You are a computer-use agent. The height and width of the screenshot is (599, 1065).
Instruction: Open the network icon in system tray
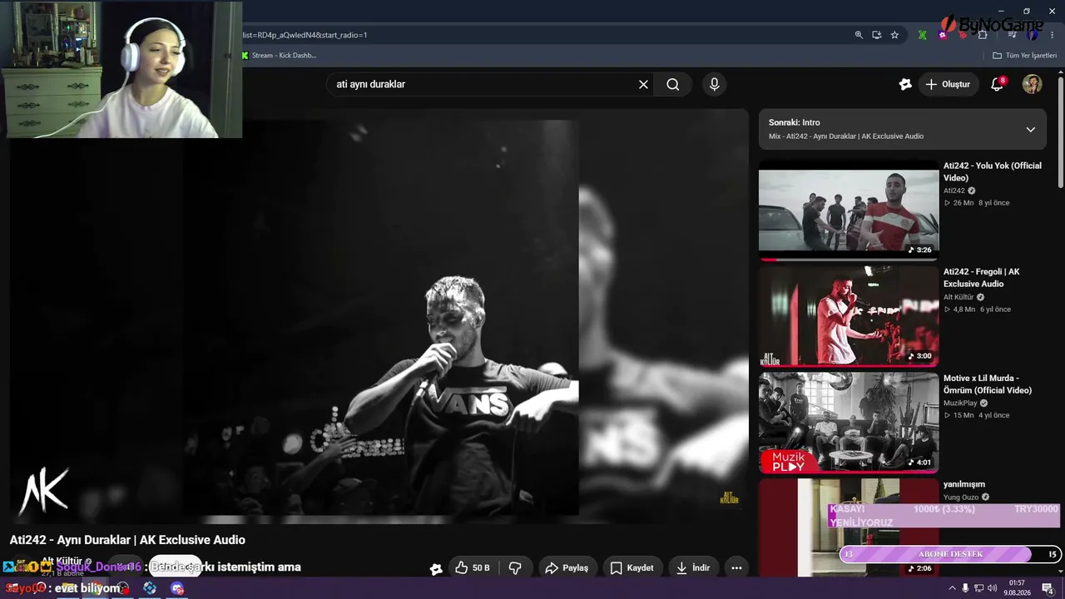coord(979,588)
